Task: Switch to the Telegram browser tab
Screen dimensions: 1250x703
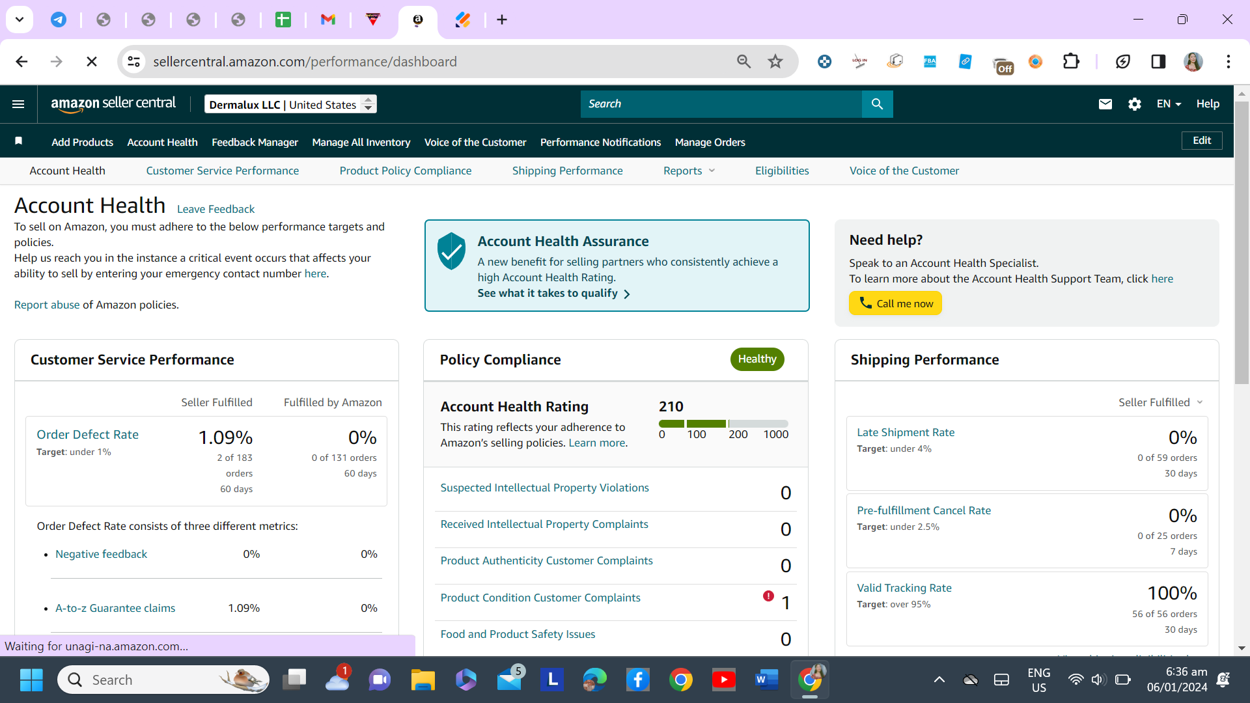Action: click(x=59, y=20)
